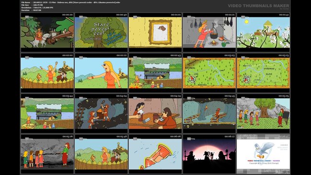The height and width of the screenshot is (175, 311).
Task: Select the falling red cradle thumbnail at 00:06:06
Action: tap(155, 154)
